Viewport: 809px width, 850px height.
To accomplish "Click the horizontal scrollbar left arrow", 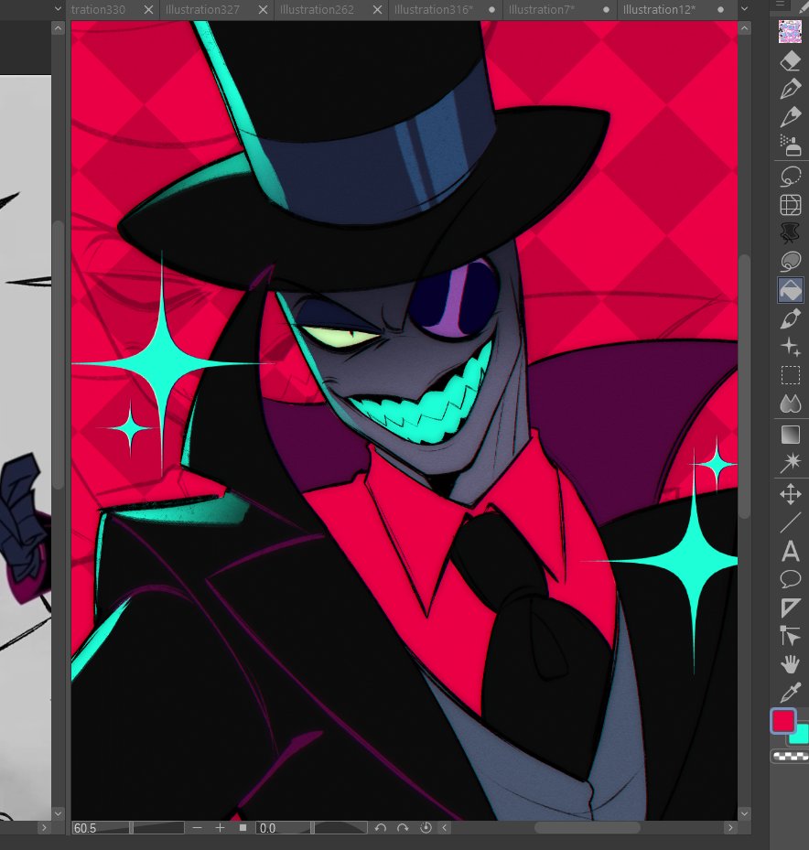I will click(x=445, y=828).
